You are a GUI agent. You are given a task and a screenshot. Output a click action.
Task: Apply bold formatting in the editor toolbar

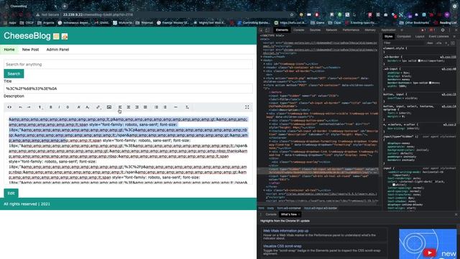click(x=51, y=107)
